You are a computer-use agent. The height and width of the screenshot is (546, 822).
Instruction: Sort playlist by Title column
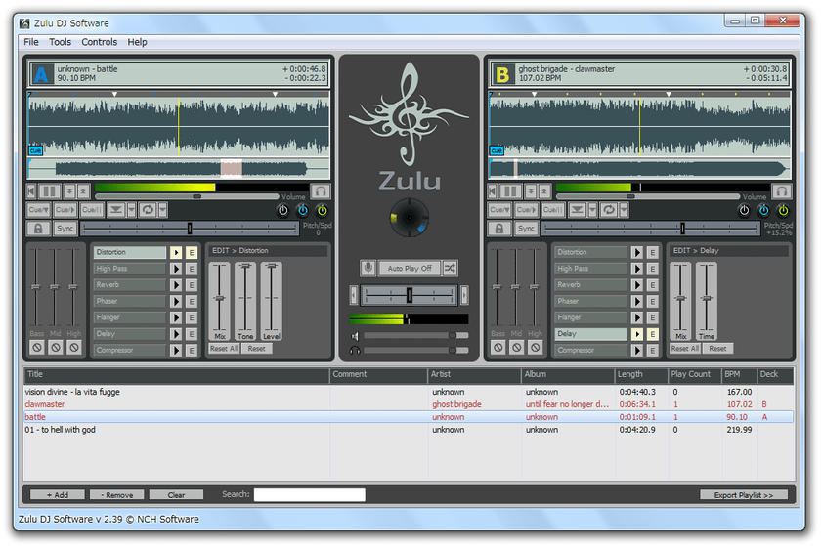tap(177, 375)
